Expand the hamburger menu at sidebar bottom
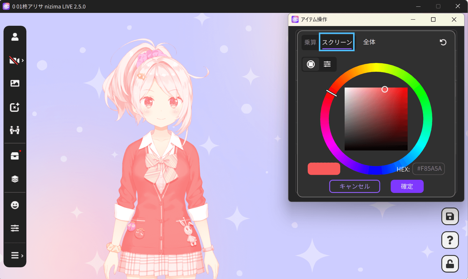 pyautogui.click(x=17, y=256)
